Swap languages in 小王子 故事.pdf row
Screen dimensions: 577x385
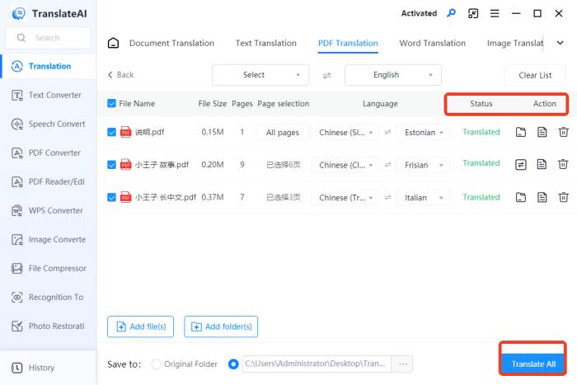click(387, 165)
